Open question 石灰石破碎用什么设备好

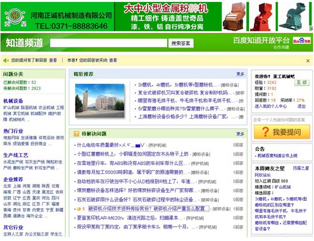[137, 200]
